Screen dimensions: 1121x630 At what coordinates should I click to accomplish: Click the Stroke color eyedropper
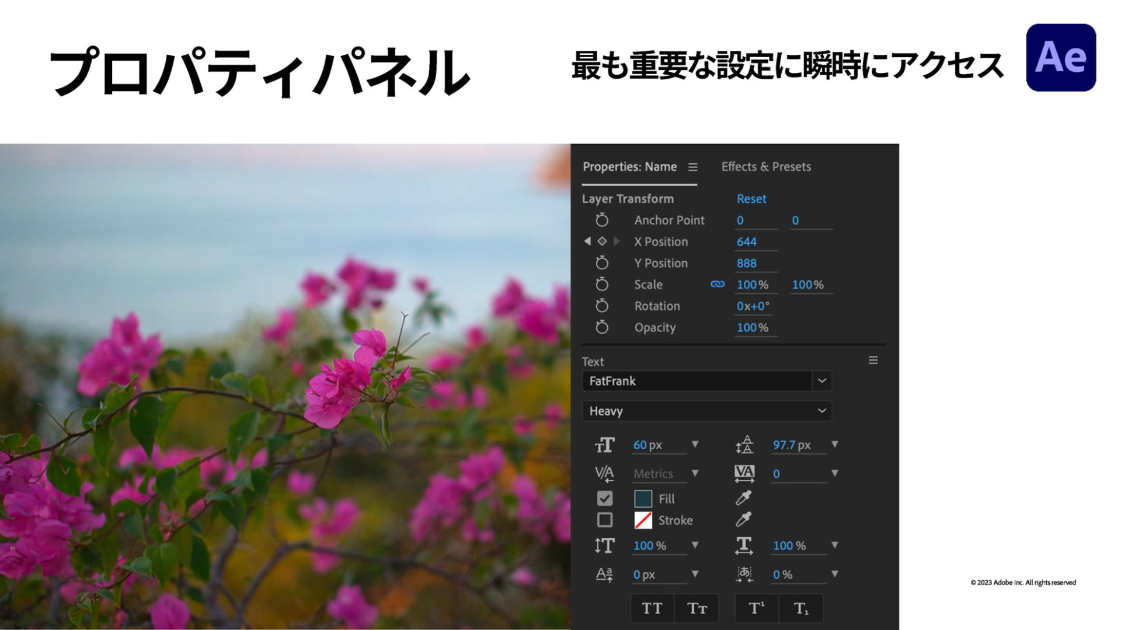pos(743,519)
